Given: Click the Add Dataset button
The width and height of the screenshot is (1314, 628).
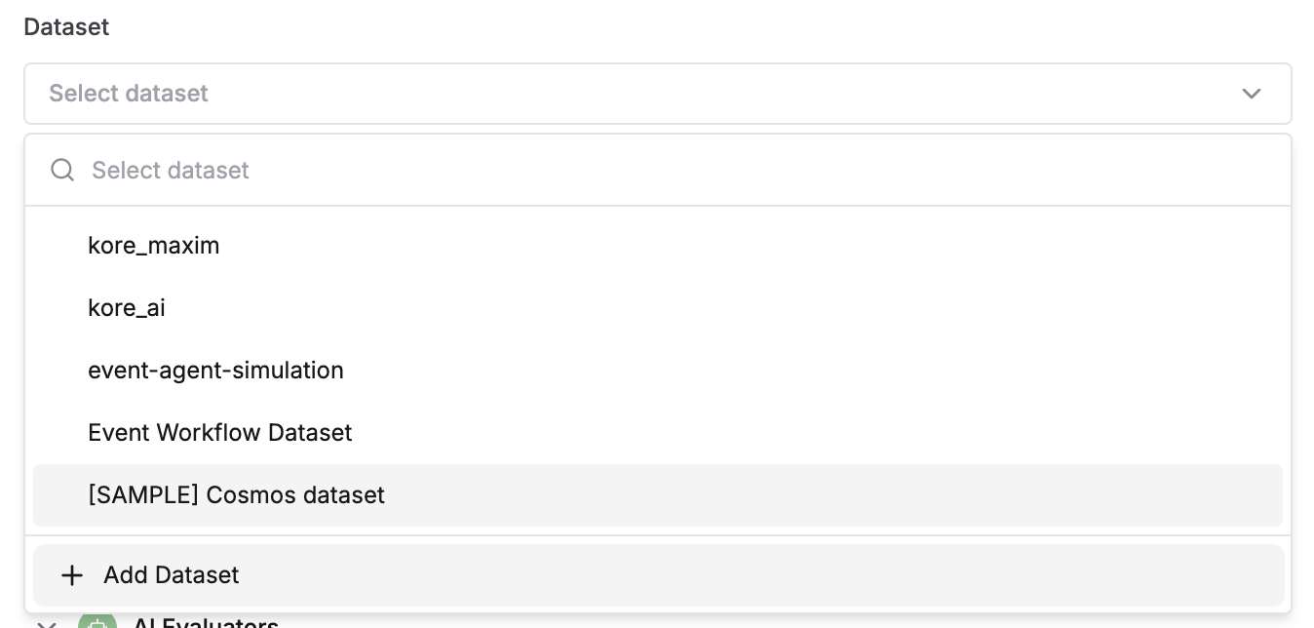Looking at the screenshot, I should tap(658, 575).
